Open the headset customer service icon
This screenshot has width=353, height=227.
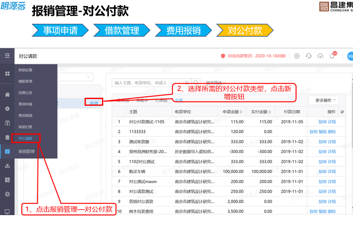(308, 56)
